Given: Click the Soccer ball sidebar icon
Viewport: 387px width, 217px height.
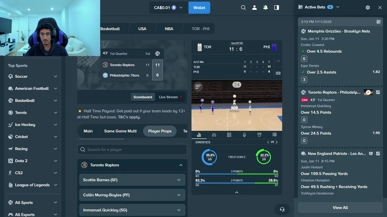Looking at the screenshot, I should [x=11, y=77].
